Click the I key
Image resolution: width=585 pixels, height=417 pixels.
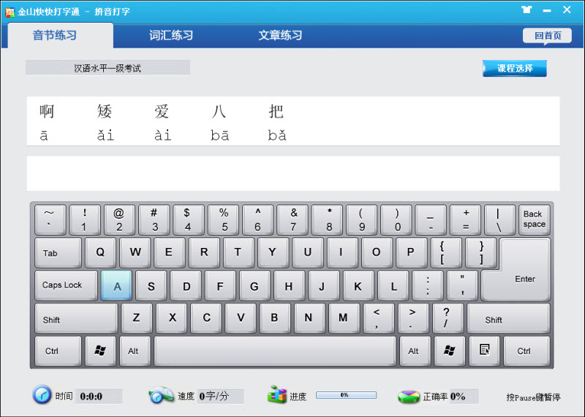pyautogui.click(x=341, y=252)
